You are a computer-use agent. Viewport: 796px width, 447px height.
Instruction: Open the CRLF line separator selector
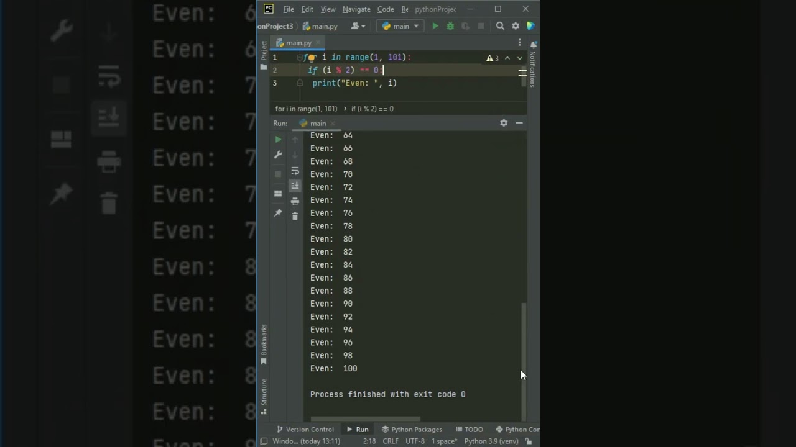coord(391,441)
